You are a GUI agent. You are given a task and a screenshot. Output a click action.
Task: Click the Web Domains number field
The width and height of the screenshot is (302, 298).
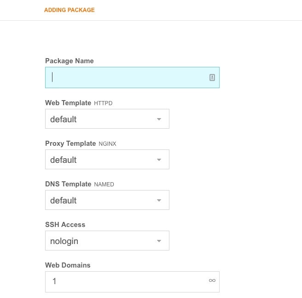tap(132, 282)
